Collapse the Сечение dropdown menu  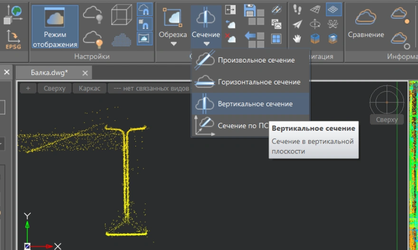(x=206, y=44)
